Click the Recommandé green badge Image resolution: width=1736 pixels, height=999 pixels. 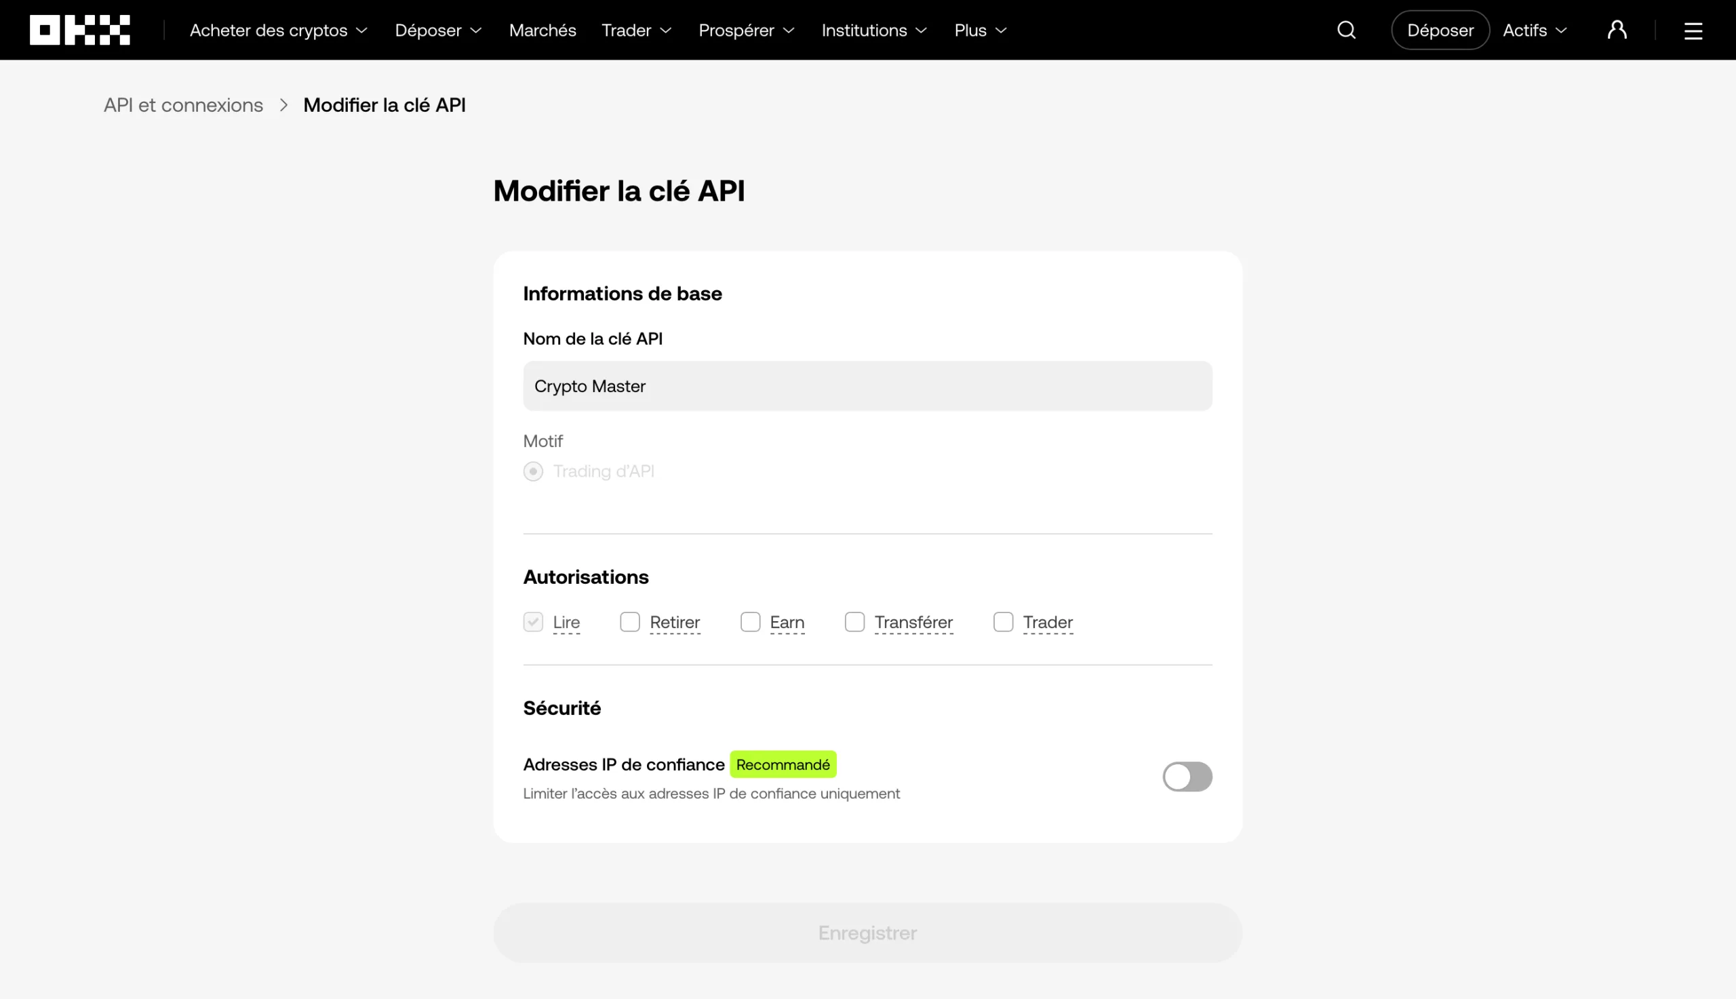click(783, 764)
